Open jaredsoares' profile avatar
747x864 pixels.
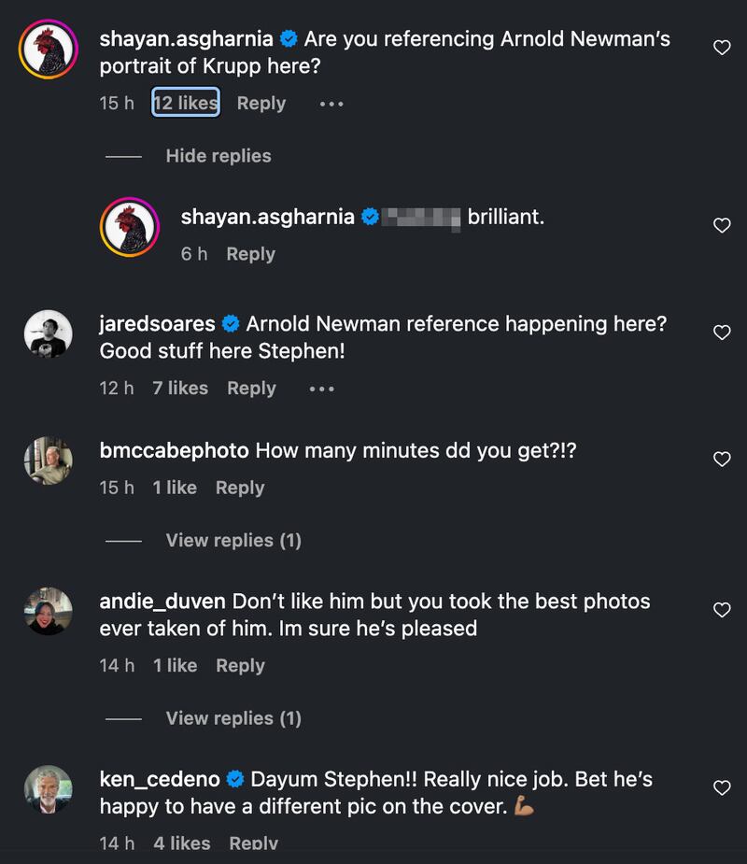(x=48, y=333)
